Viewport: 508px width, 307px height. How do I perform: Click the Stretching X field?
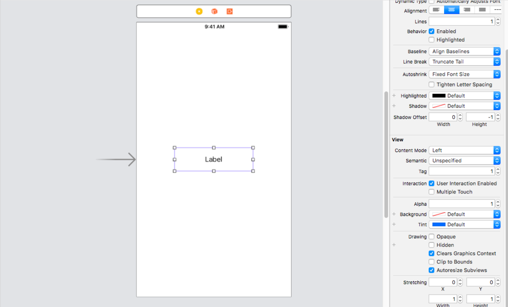coord(443,282)
